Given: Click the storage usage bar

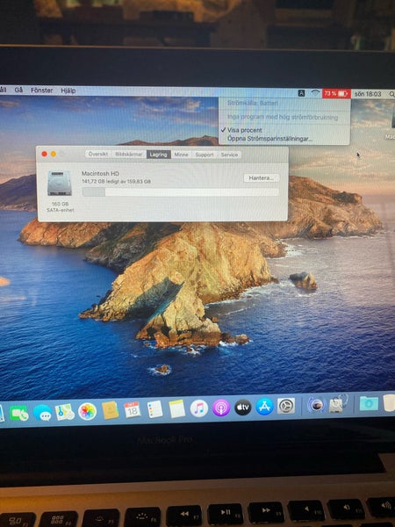Looking at the screenshot, I should point(181,191).
